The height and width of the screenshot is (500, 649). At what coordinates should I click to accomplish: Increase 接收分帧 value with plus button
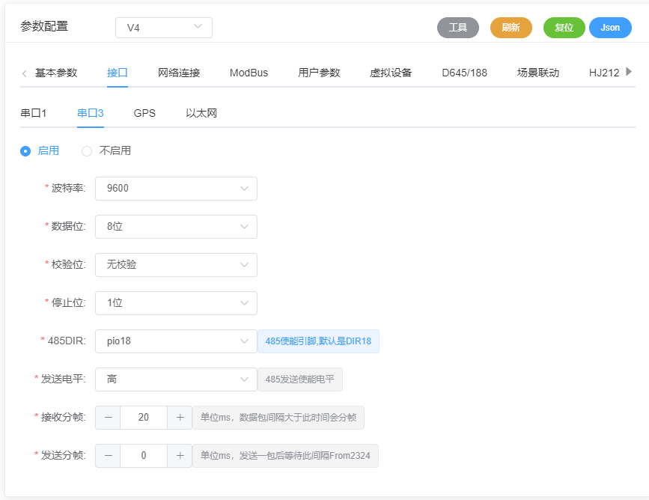pos(180,417)
